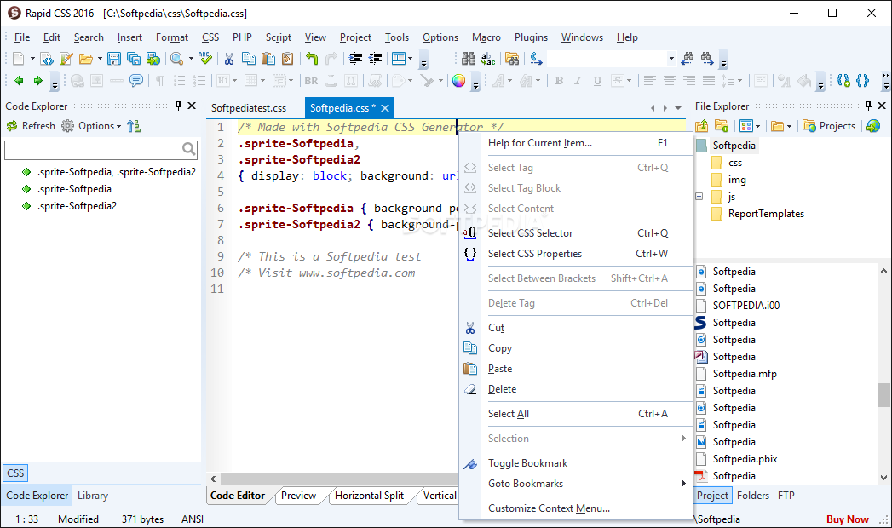Click the Buy Now link
The image size is (892, 528).
pos(847,519)
